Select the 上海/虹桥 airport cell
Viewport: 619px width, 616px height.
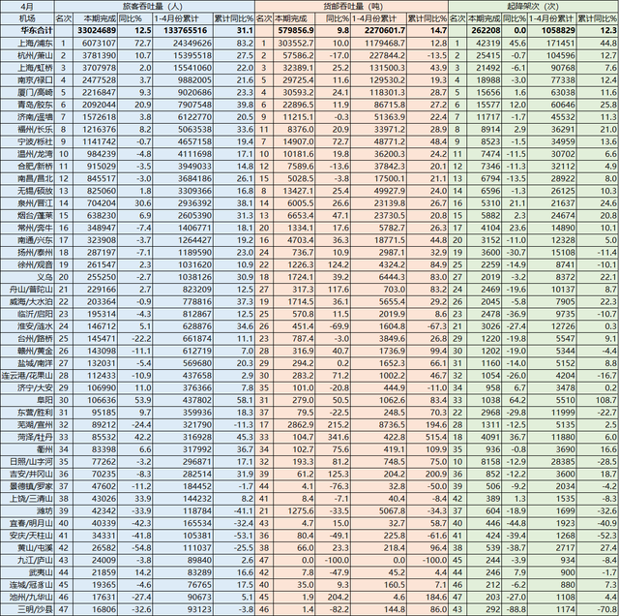[x=27, y=68]
